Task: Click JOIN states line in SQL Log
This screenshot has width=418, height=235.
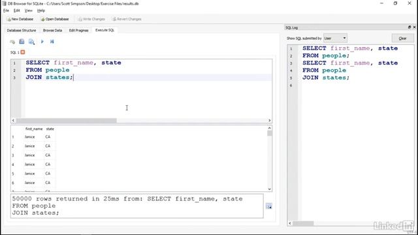Action: (326, 78)
